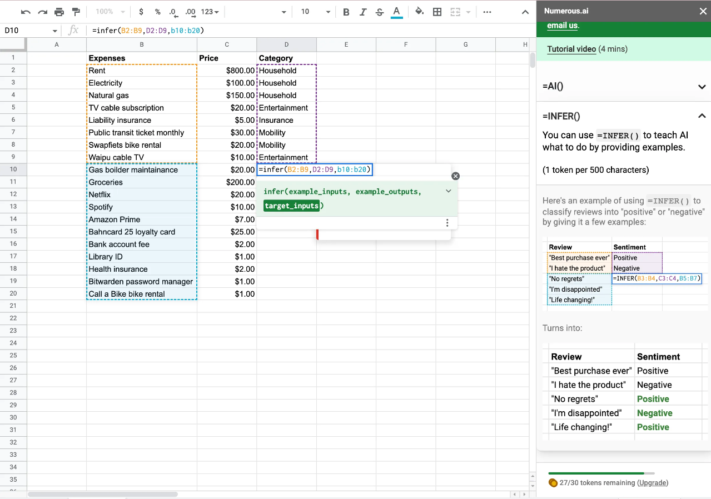Viewport: 711px width, 499px height.
Task: Expand the =AI() section chevron
Action: coord(702,87)
